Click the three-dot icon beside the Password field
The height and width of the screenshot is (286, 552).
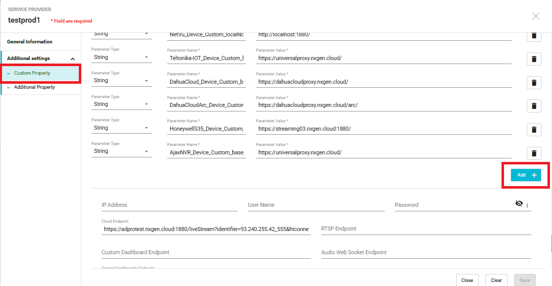coord(527,205)
